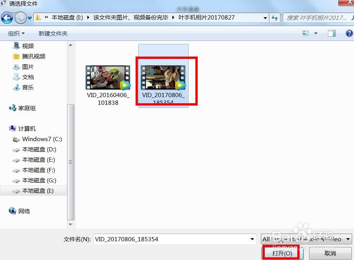Click sidebar scrollbar up arrow
The image size is (354, 260).
coord(70,45)
